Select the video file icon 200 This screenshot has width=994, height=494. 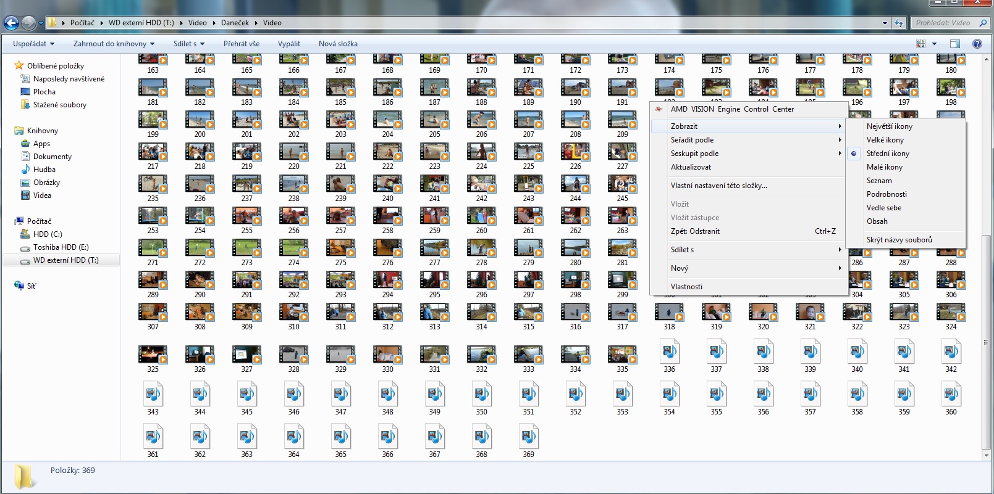pyautogui.click(x=200, y=120)
